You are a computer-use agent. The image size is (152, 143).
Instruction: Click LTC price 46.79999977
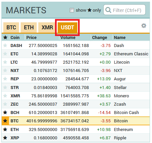point(44,62)
